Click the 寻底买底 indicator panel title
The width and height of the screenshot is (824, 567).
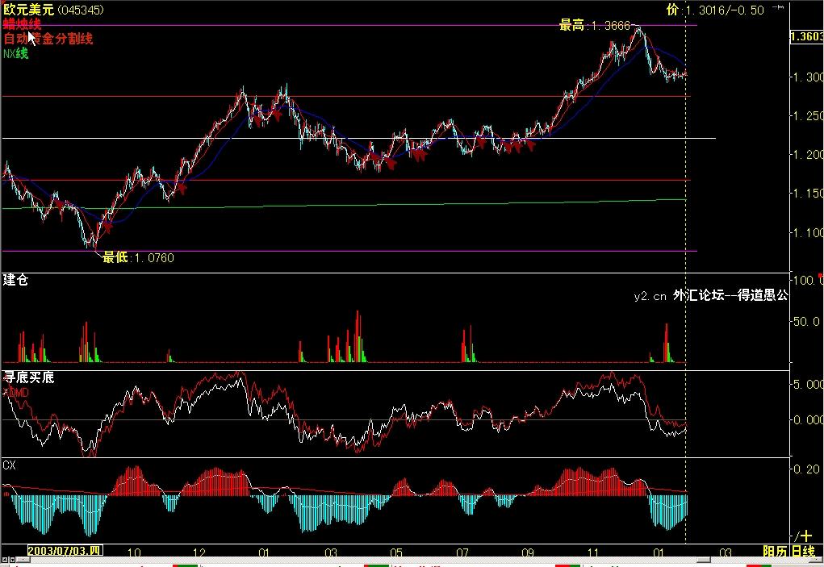pos(29,377)
